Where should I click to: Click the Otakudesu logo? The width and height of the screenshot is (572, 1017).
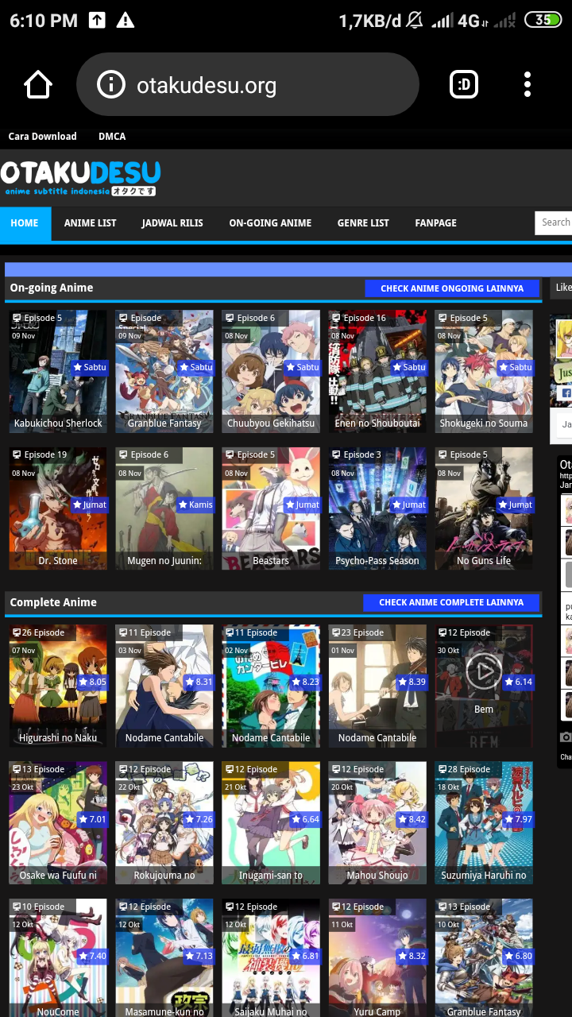[80, 178]
